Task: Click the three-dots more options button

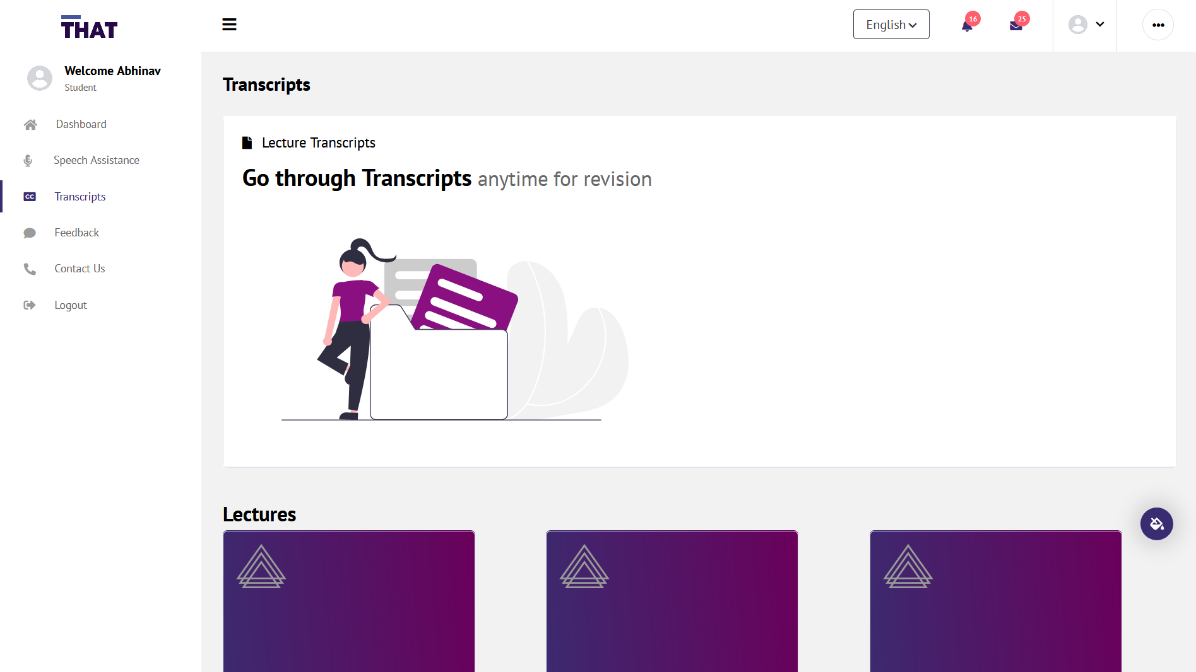Action: [1158, 25]
